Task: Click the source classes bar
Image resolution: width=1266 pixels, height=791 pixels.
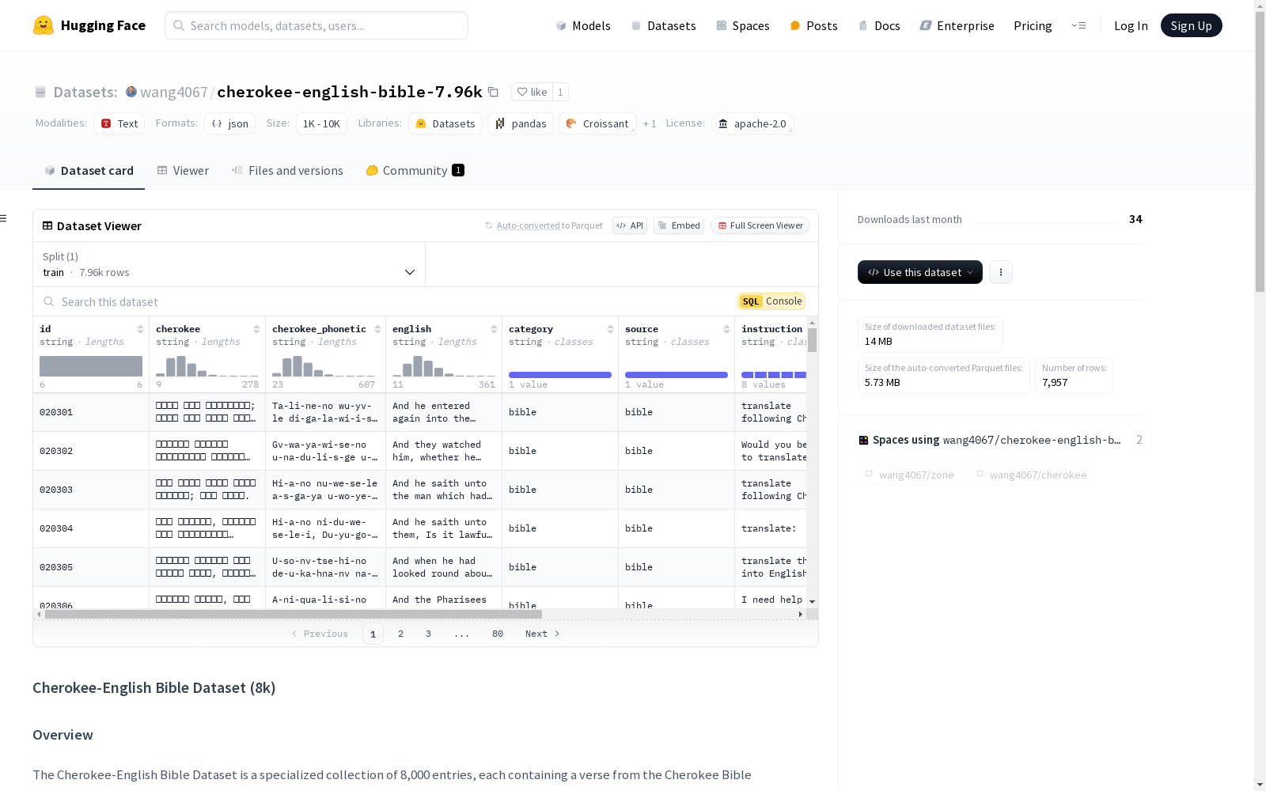Action: (677, 375)
